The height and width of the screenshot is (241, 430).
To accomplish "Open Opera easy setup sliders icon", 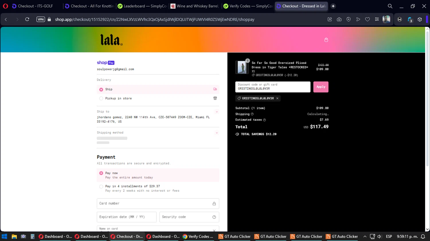I will pos(377,19).
